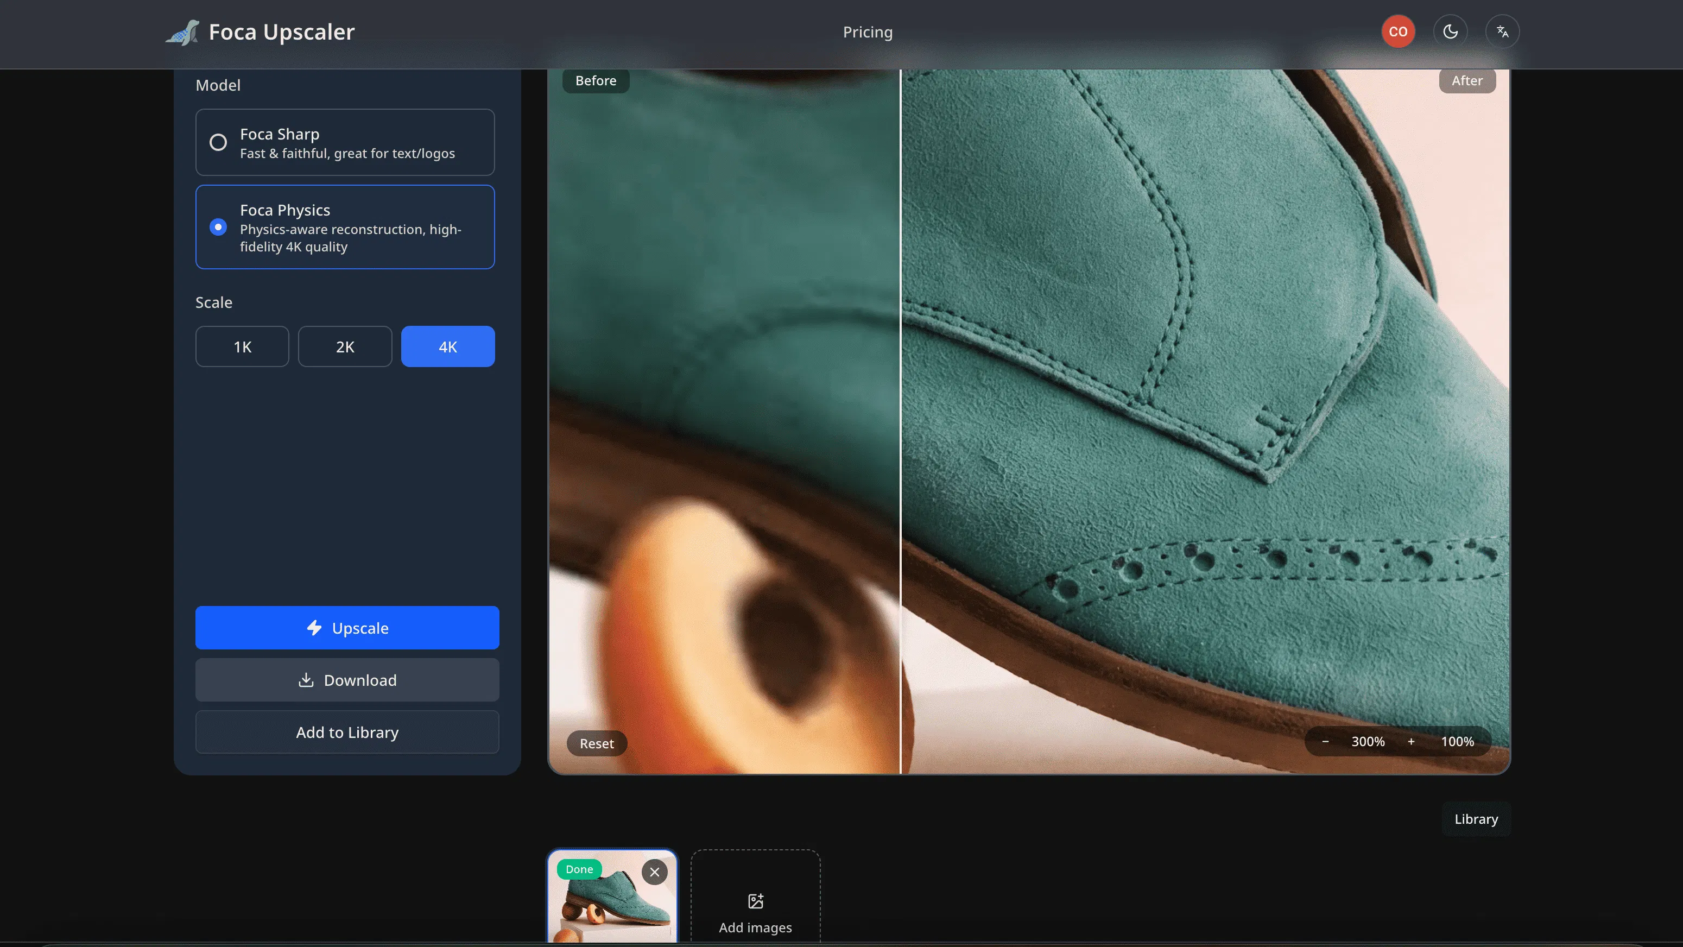The image size is (1683, 947).
Task: Select the 1K scale option
Action: [242, 346]
